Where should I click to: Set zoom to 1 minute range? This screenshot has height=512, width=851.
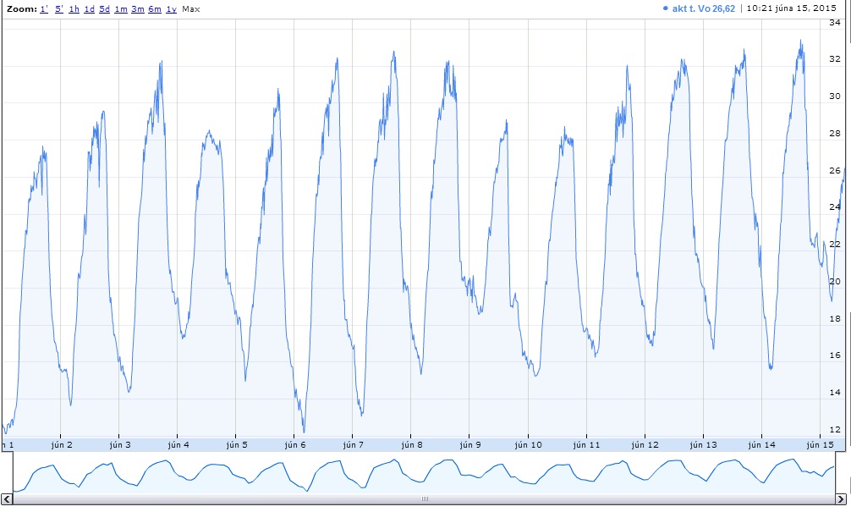(44, 8)
